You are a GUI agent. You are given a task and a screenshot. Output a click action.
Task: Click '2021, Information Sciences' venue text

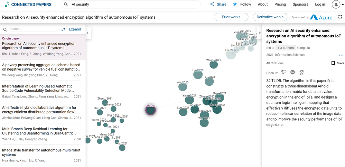point(286,55)
